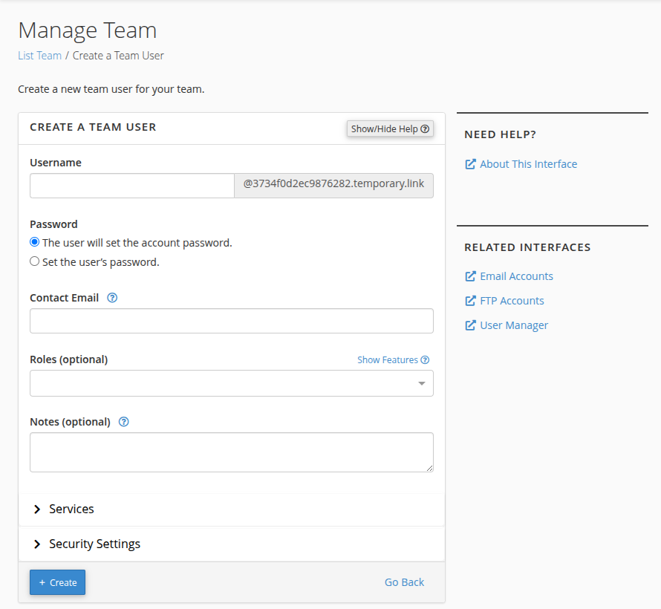661x609 pixels.
Task: Open the List Team breadcrumb link
Action: click(x=39, y=56)
